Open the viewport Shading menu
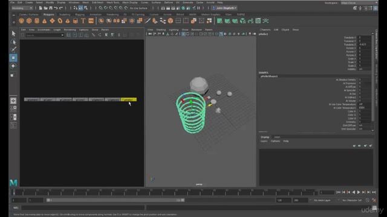The image size is (387, 217). click(161, 30)
